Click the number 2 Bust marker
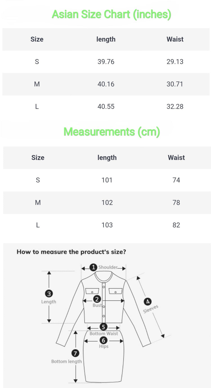211x388 pixels. [x=97, y=299]
